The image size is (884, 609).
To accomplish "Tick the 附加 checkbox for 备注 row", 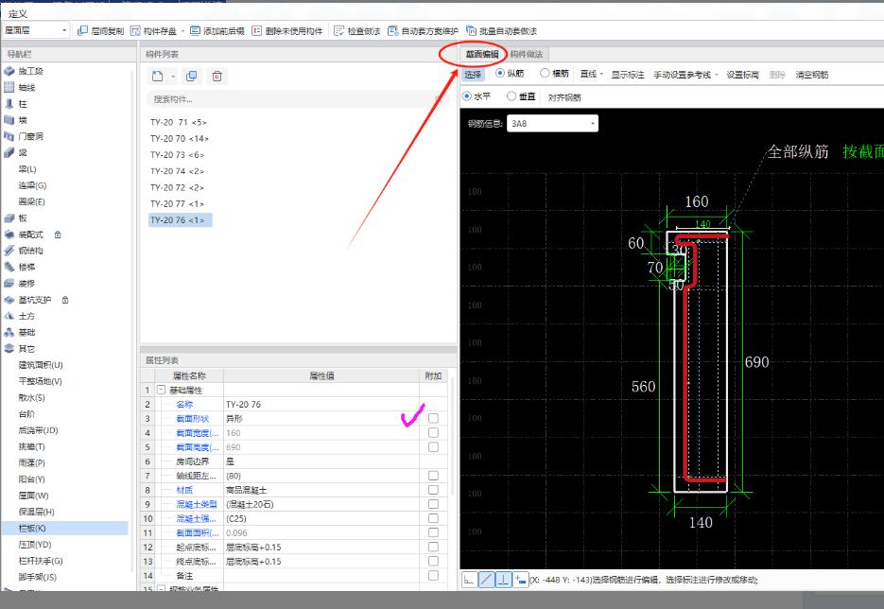I will [433, 576].
